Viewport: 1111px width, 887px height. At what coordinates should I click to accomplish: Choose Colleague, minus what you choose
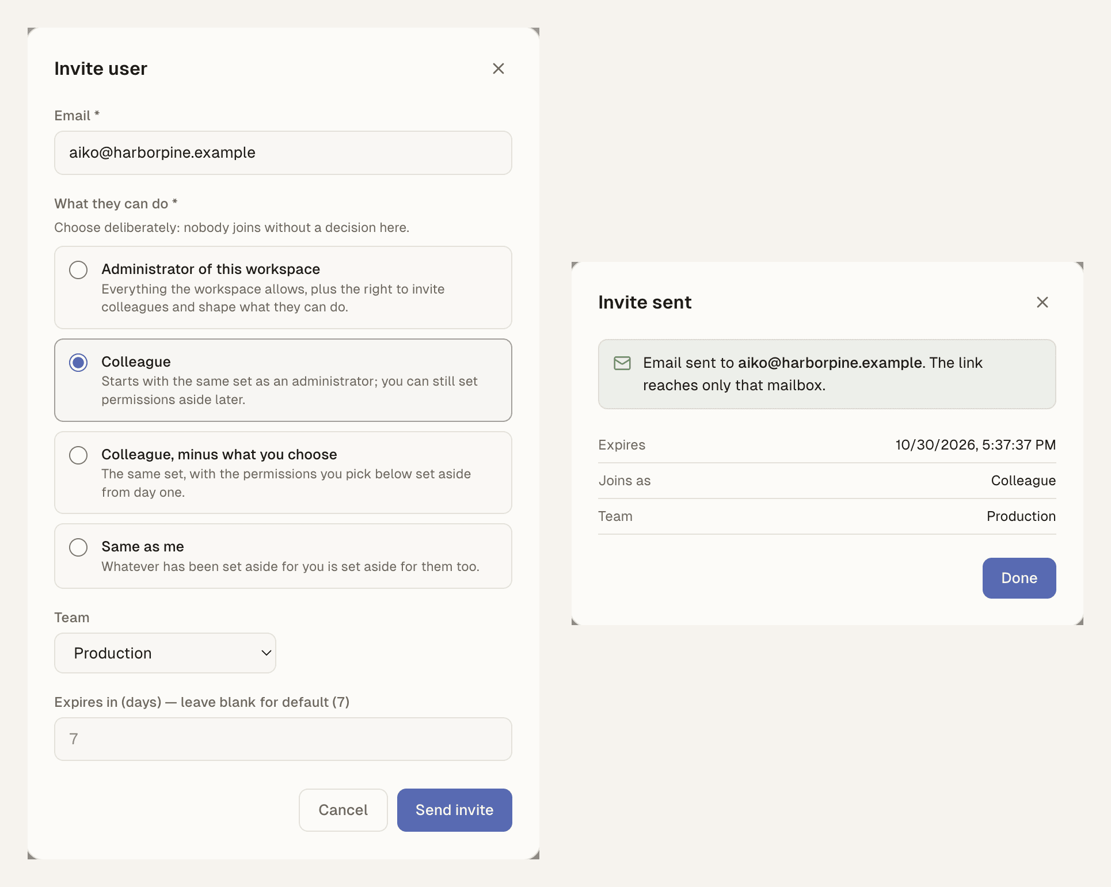pyautogui.click(x=78, y=455)
